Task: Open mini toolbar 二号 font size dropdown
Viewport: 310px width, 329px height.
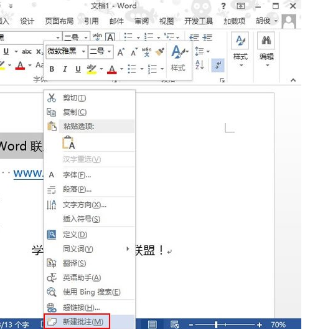Action: coord(109,51)
